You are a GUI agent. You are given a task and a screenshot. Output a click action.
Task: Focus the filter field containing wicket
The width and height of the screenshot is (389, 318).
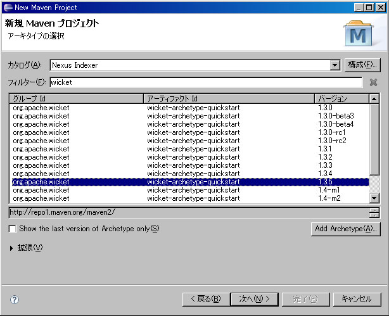[x=206, y=82]
